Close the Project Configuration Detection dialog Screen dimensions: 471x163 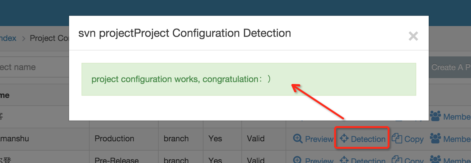click(x=413, y=37)
